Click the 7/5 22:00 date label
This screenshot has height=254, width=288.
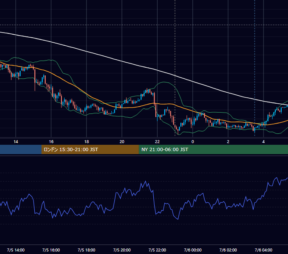coord(157,250)
